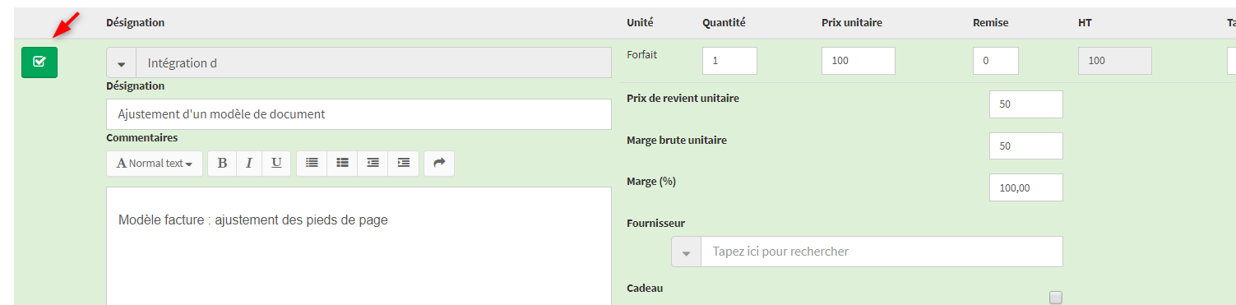The image size is (1236, 305).
Task: Check the Cadeau checkbox
Action: (1056, 298)
